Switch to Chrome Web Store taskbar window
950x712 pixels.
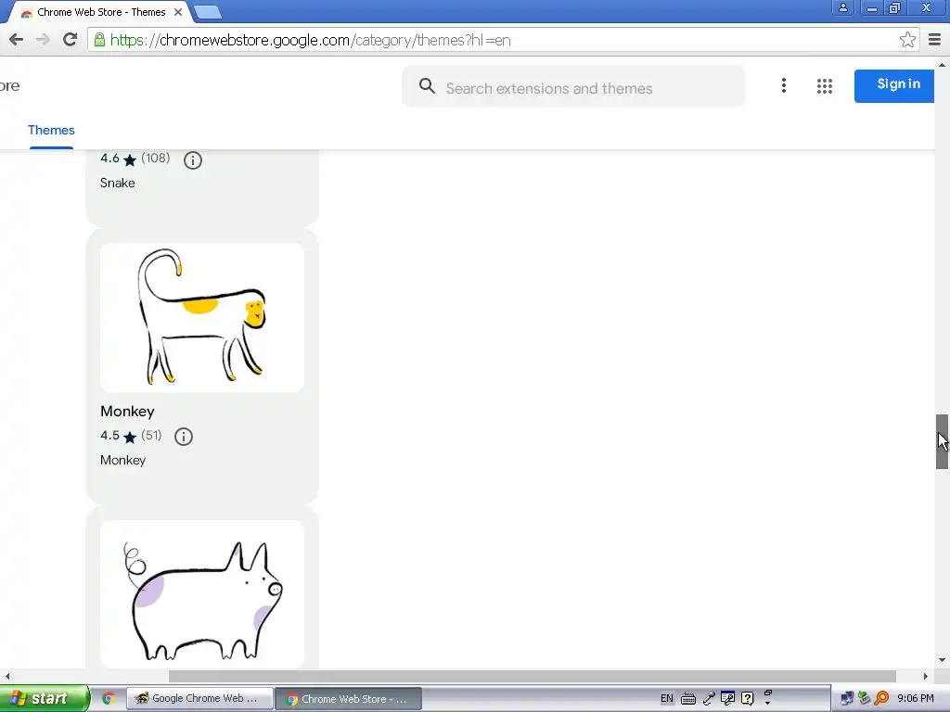pyautogui.click(x=349, y=699)
